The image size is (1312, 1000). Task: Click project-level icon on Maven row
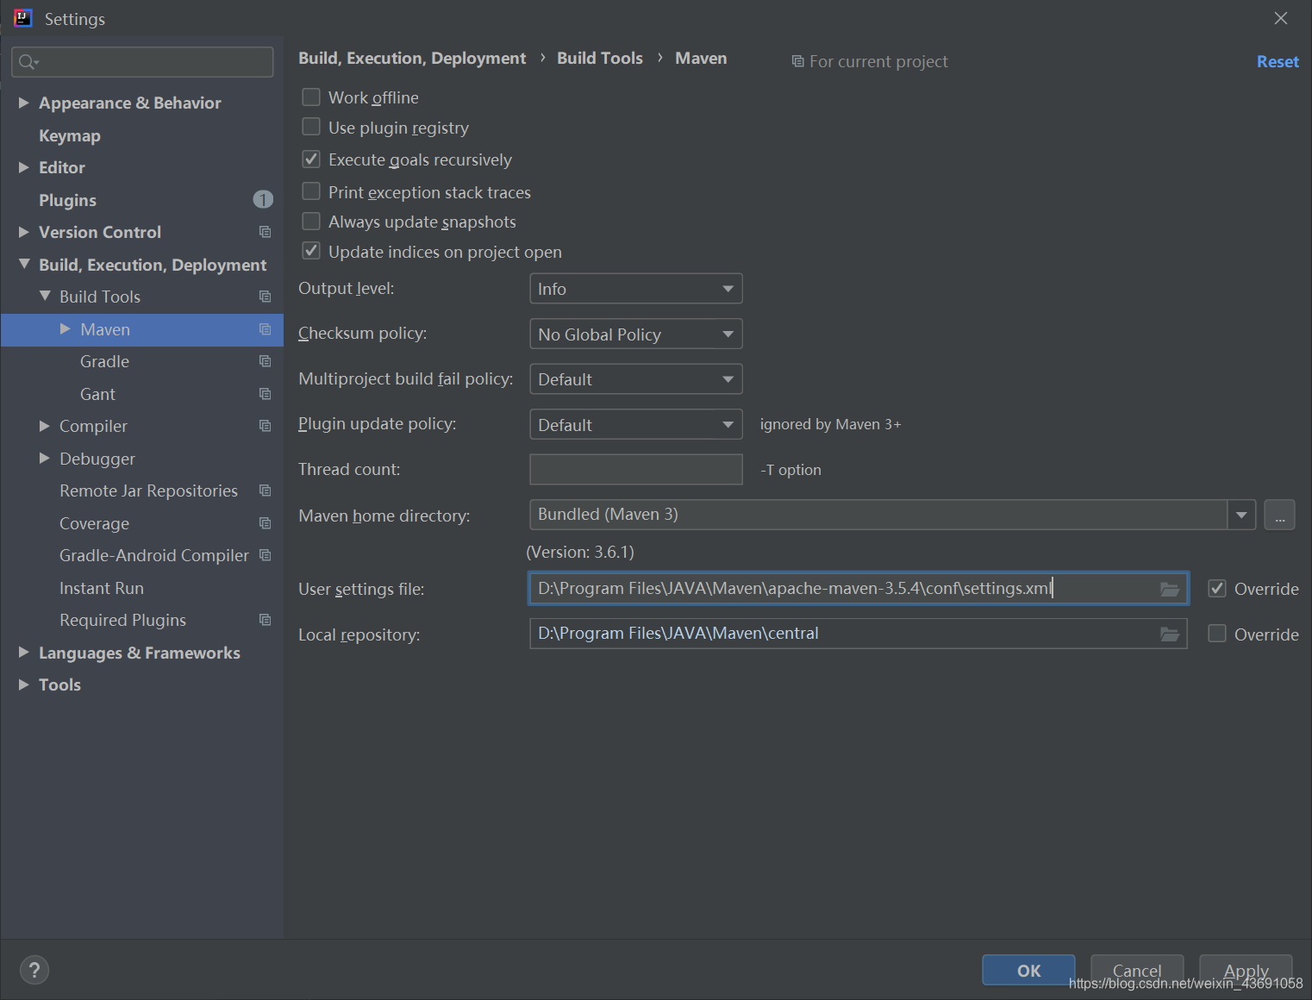(x=265, y=329)
